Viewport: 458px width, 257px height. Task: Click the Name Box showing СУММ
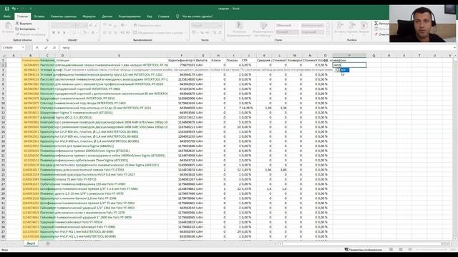(11, 48)
